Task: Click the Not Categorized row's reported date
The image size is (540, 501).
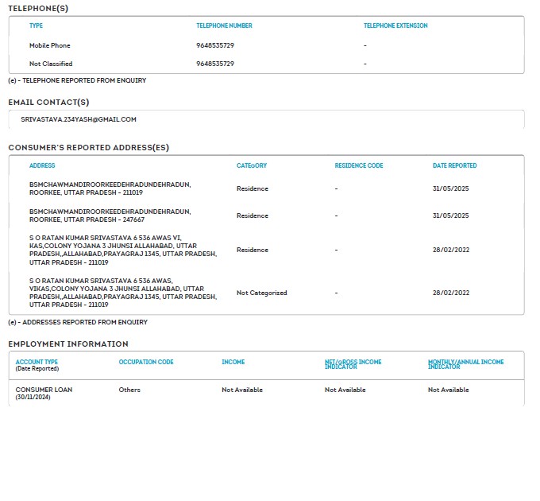Action: coord(451,293)
